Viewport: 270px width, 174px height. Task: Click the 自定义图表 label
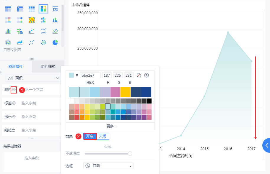[12, 50]
